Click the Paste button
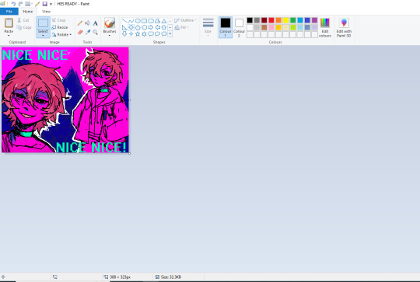 pos(9,25)
